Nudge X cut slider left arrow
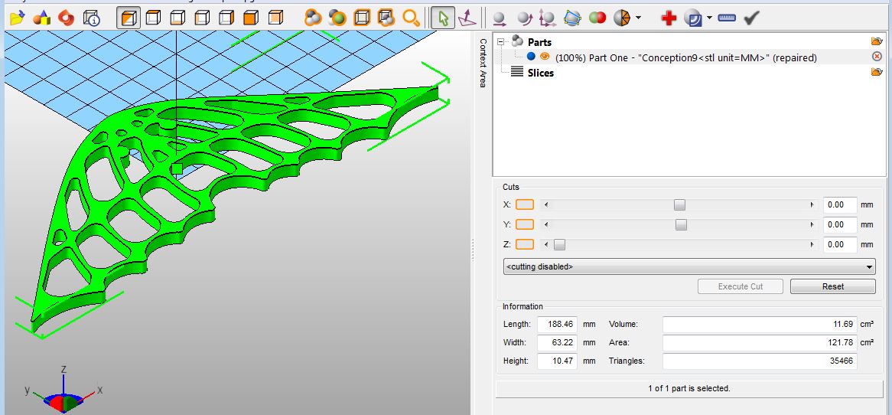This screenshot has height=415, width=892. 546,205
